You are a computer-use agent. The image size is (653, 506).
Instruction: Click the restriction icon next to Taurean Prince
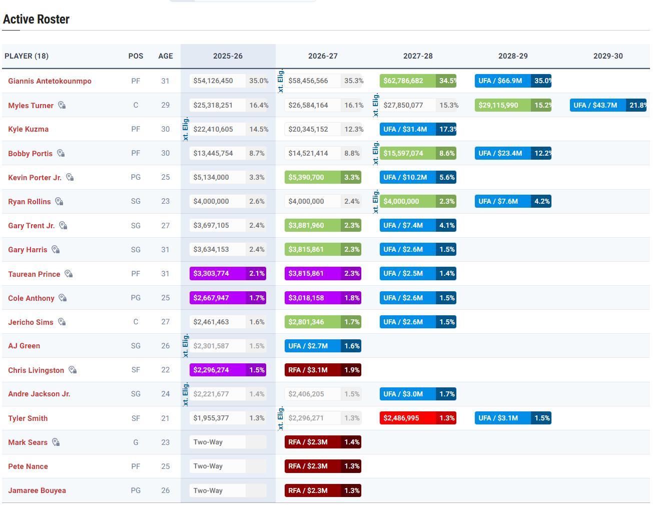(69, 274)
